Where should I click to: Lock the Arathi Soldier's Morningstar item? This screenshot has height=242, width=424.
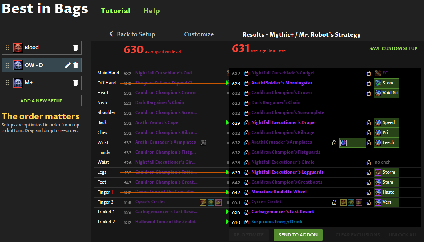point(246,83)
